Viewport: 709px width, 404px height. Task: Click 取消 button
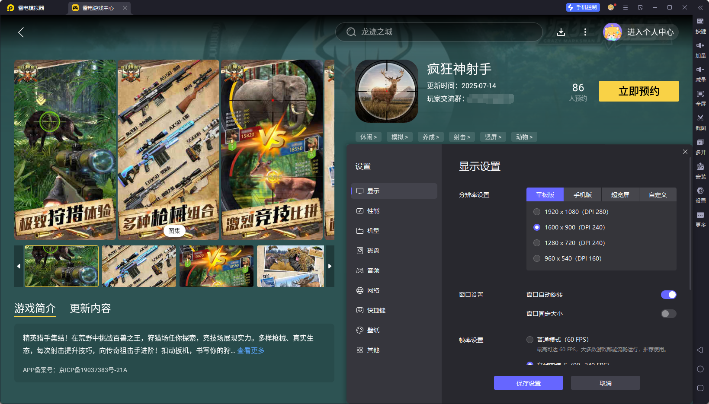(606, 383)
